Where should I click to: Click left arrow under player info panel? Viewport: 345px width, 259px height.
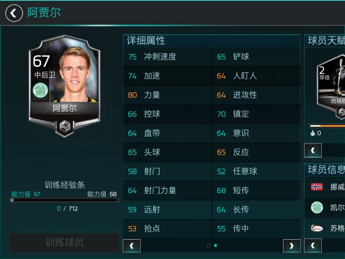[313, 246]
